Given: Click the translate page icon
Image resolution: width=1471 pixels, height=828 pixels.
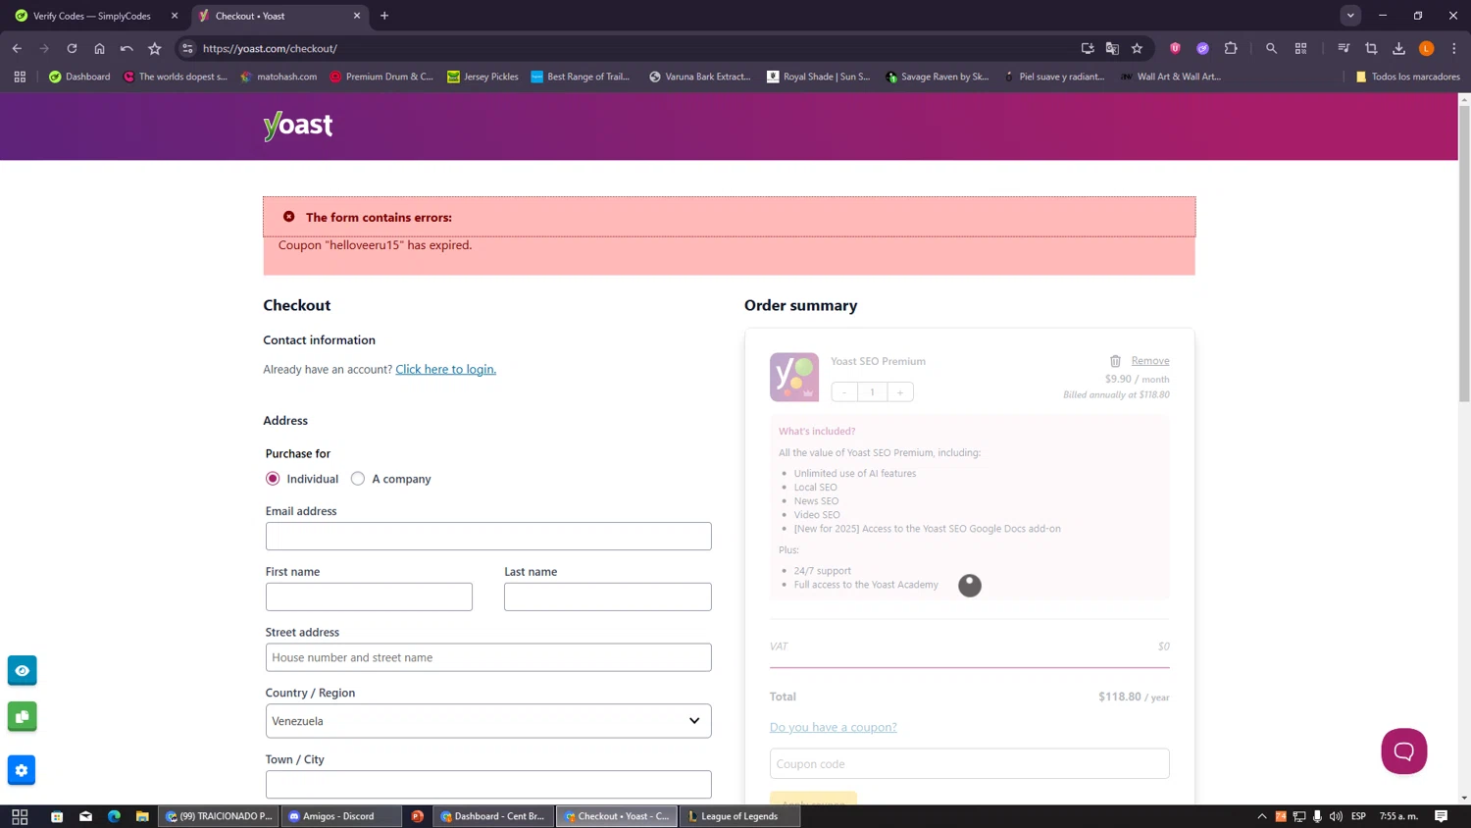Looking at the screenshot, I should tap(1112, 48).
